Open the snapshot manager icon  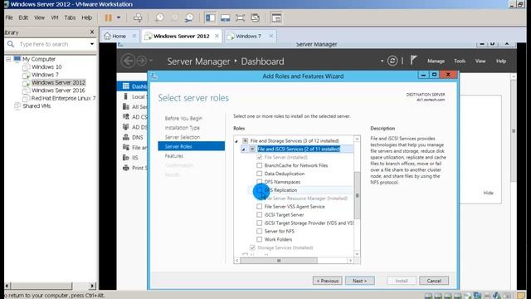click(x=189, y=17)
